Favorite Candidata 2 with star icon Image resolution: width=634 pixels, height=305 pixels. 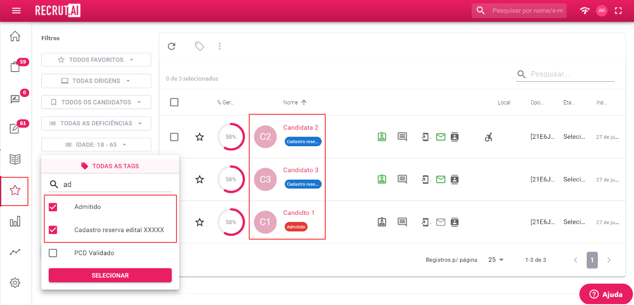coord(200,137)
